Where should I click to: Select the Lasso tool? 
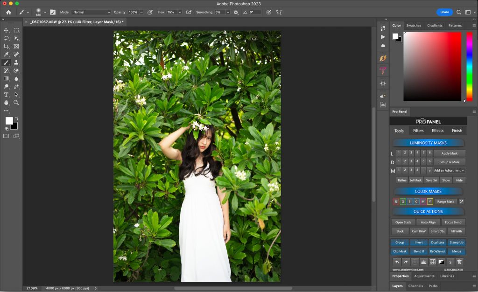coord(7,38)
